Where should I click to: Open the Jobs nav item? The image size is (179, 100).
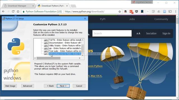(132, 19)
